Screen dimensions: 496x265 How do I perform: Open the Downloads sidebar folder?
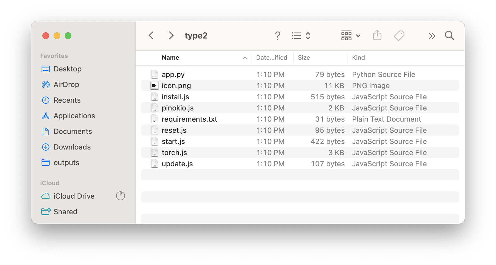pyautogui.click(x=72, y=147)
